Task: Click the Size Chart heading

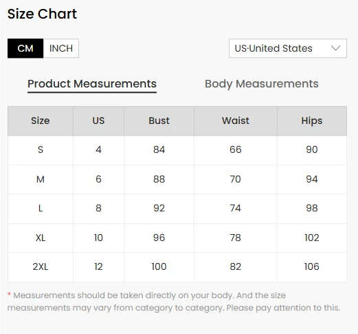Action: [42, 14]
